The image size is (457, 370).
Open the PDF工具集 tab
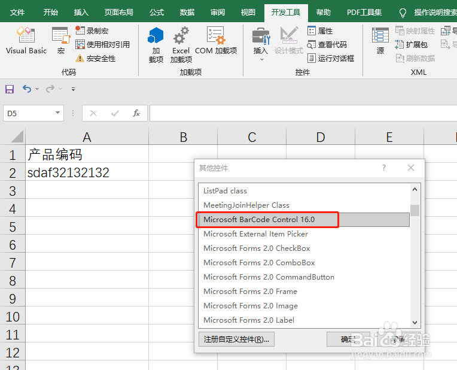click(364, 12)
